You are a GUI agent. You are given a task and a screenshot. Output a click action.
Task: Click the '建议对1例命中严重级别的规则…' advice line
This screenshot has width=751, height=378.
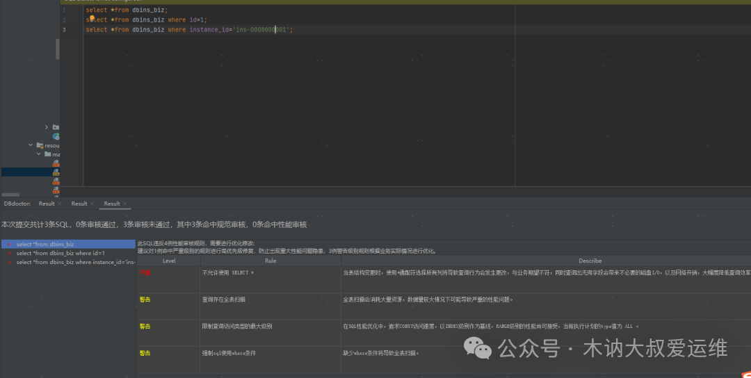287,250
